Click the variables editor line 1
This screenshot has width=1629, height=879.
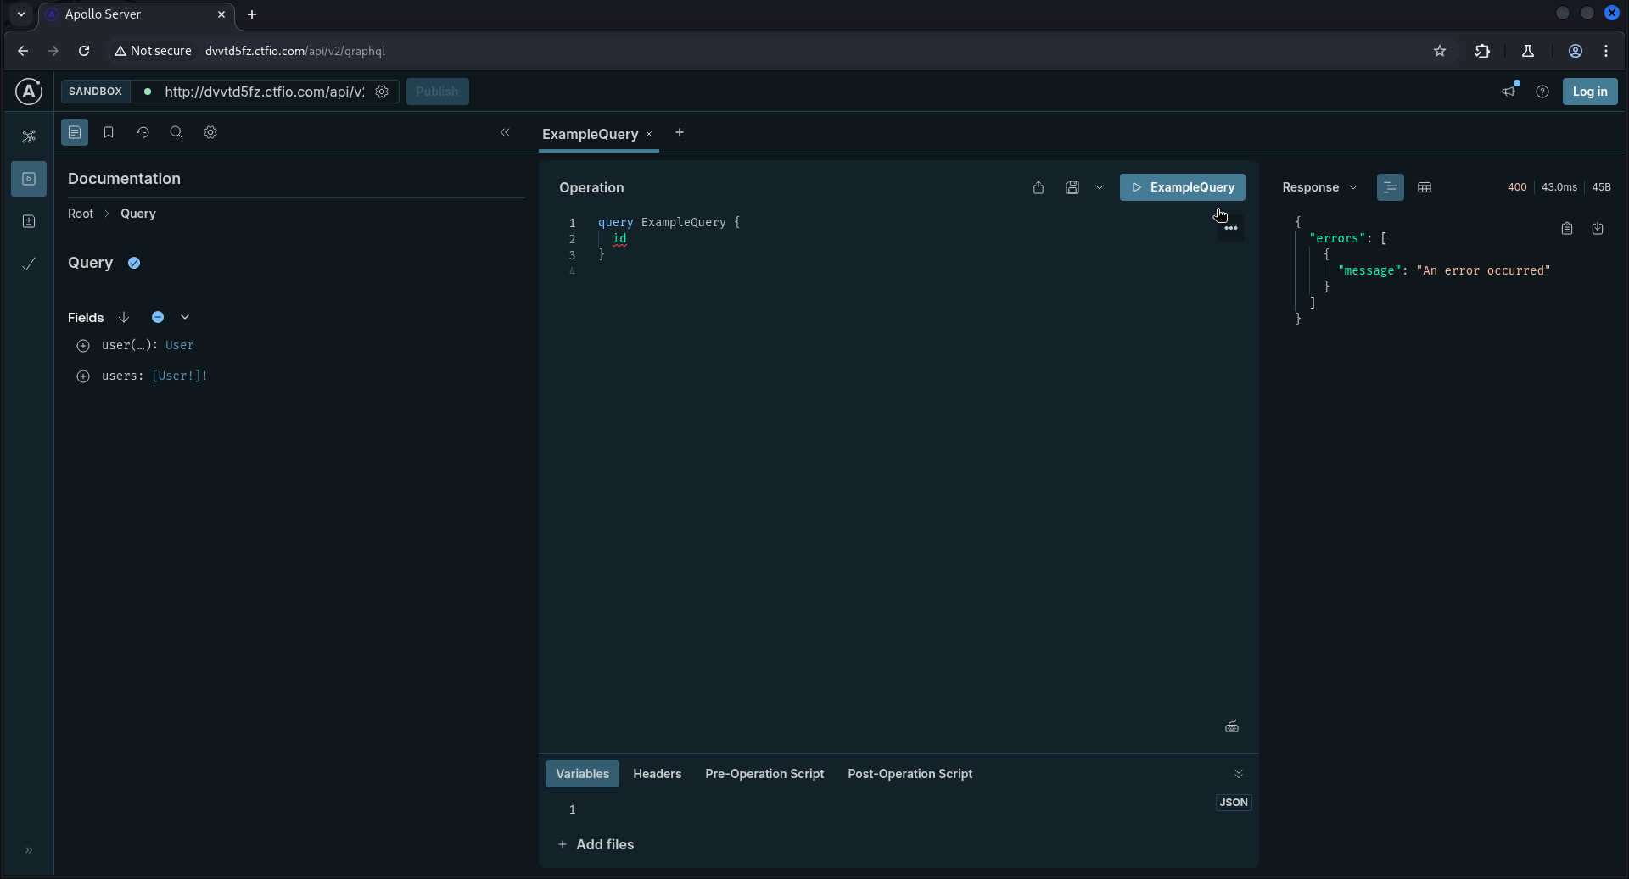pos(899,809)
